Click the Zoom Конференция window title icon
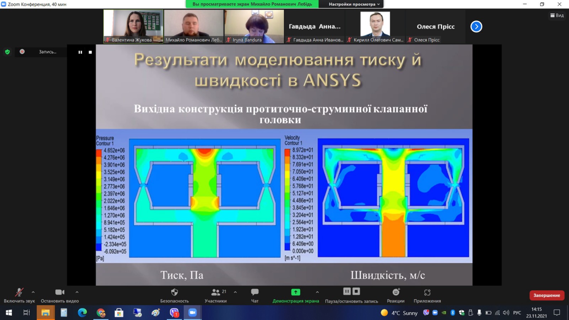This screenshot has width=569, height=320. click(x=4, y=4)
